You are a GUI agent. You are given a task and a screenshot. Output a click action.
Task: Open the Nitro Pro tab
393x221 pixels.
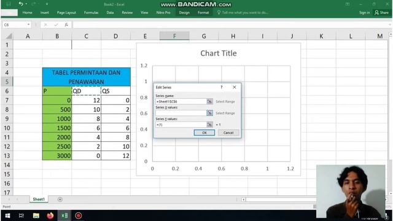coord(163,12)
